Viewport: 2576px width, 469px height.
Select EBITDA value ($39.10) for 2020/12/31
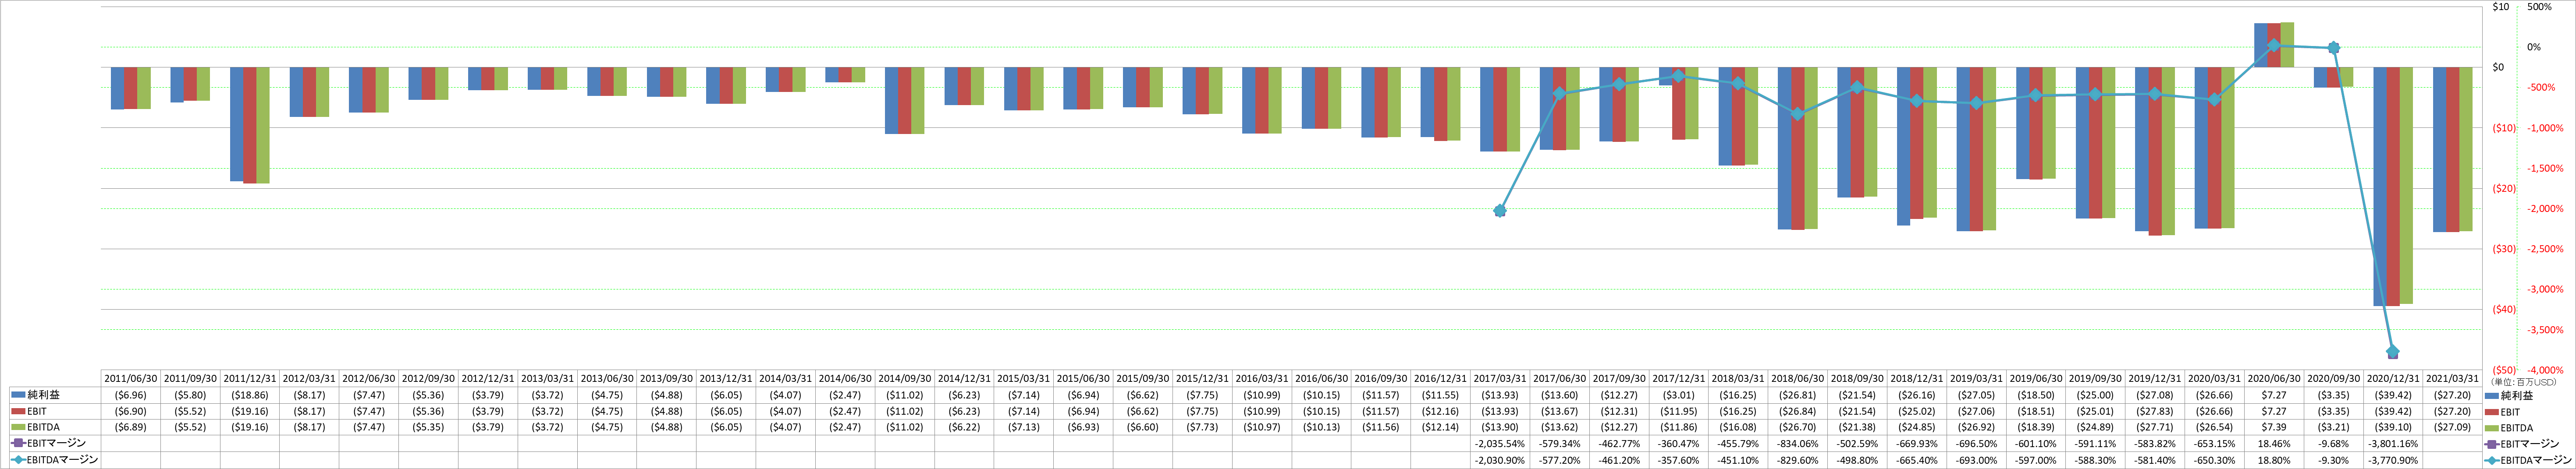coord(2393,427)
